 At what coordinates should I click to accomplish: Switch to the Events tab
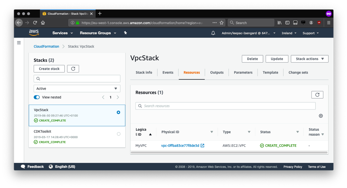168,72
